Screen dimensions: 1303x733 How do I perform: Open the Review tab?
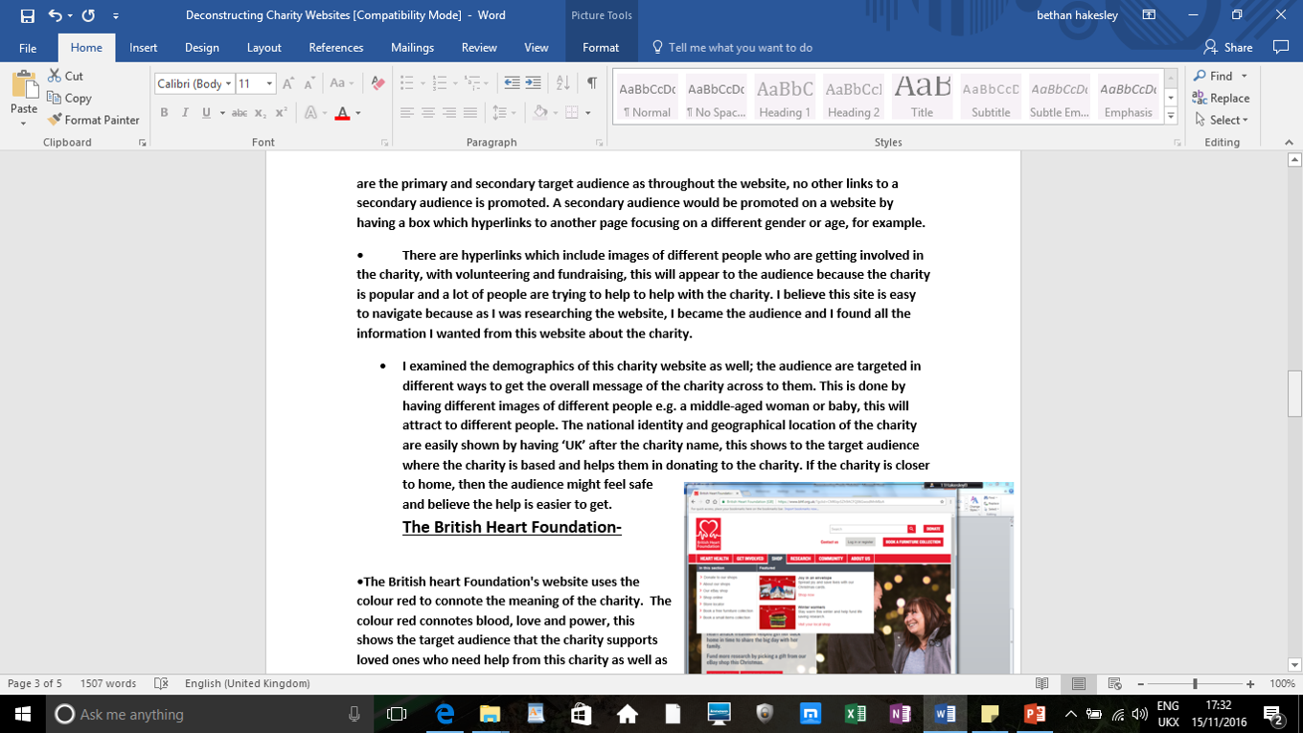[x=479, y=47]
